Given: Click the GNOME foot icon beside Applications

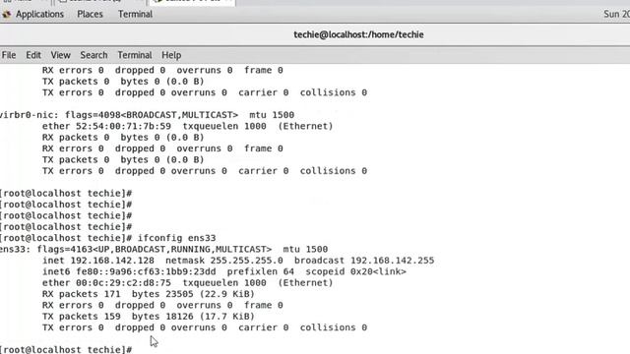Looking at the screenshot, I should click(x=7, y=15).
